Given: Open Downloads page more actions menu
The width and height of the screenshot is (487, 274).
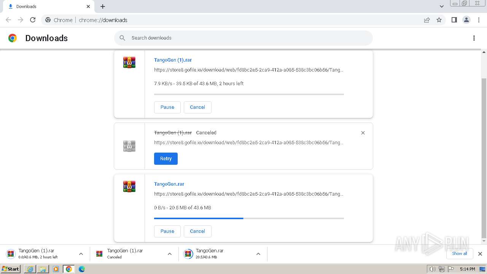Looking at the screenshot, I should [x=474, y=38].
